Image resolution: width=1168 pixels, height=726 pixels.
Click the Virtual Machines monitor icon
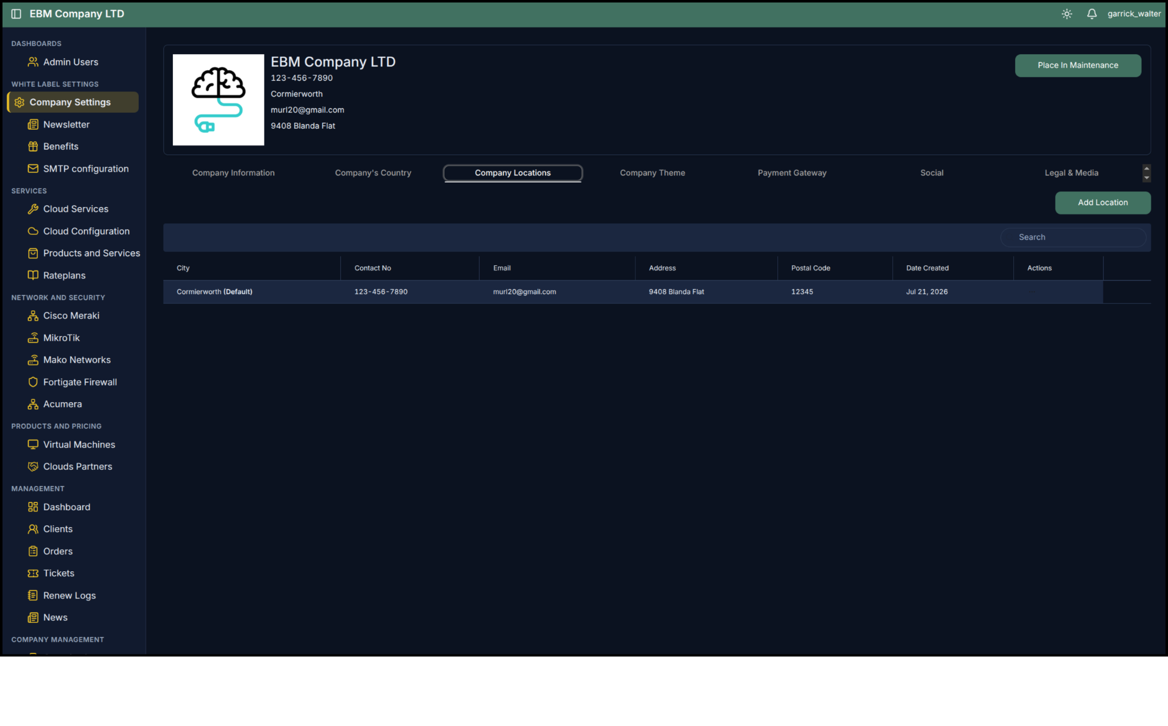click(33, 445)
